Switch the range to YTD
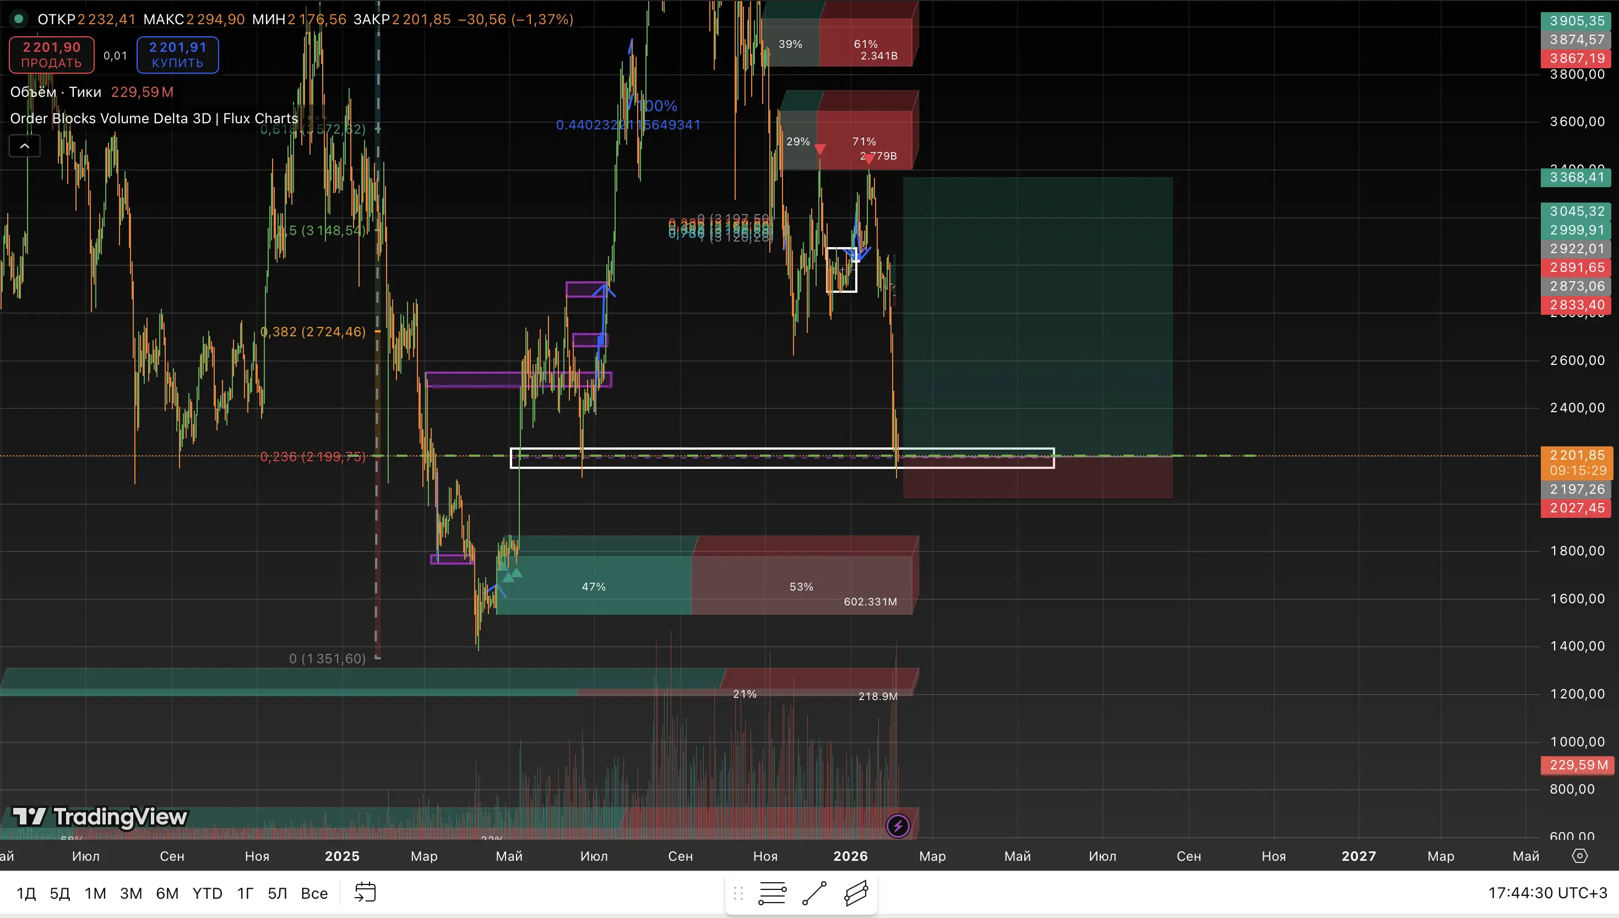1619x918 pixels. click(207, 893)
